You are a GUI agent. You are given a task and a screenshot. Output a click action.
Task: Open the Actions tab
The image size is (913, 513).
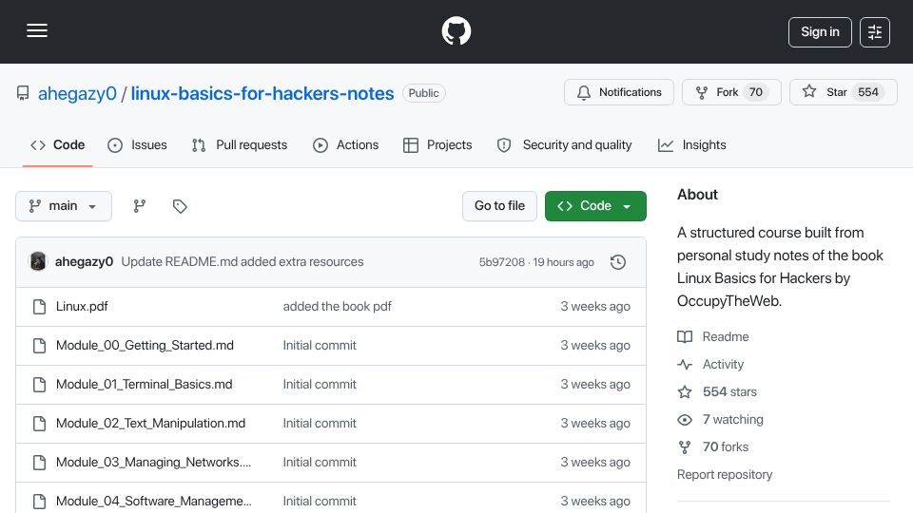click(346, 144)
